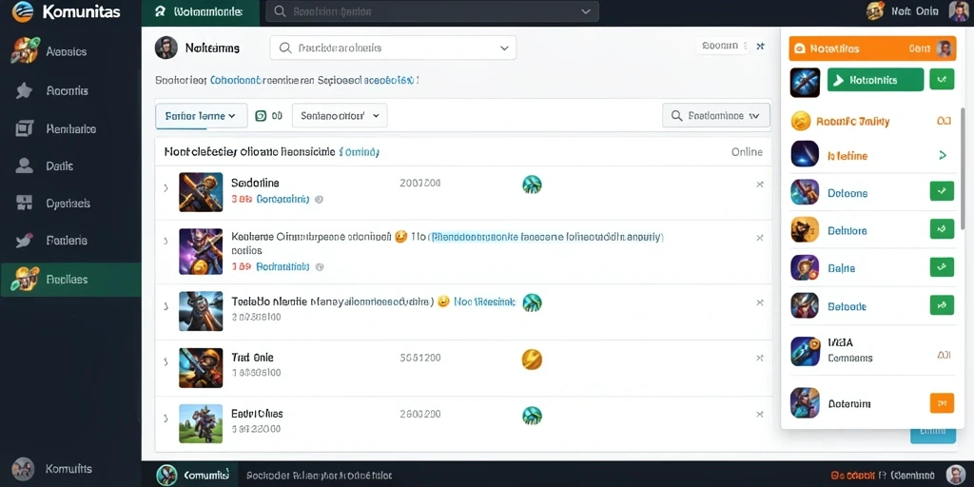Open the bird icon beside Fontleria

coord(24,241)
